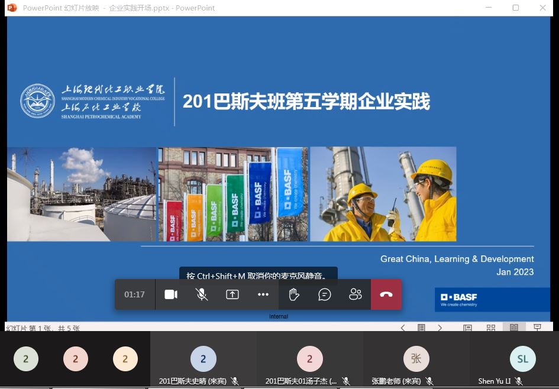Select participant tile 张鹏老师
Viewport: 559px width, 389px height.
tap(416, 359)
